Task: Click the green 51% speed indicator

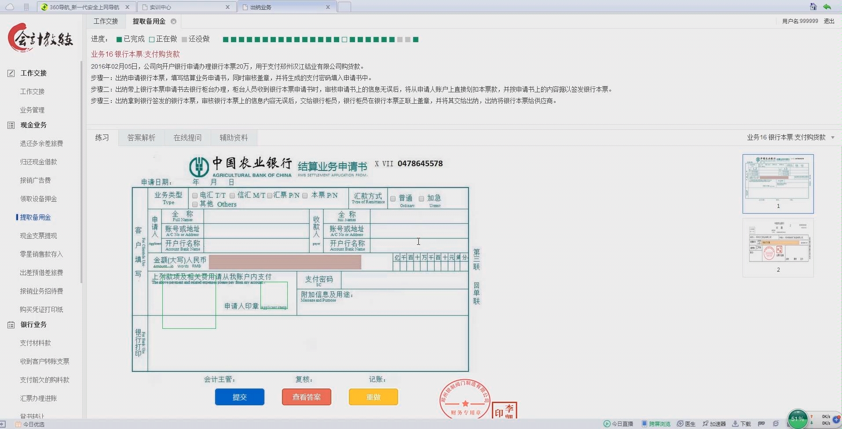Action: [x=797, y=418]
